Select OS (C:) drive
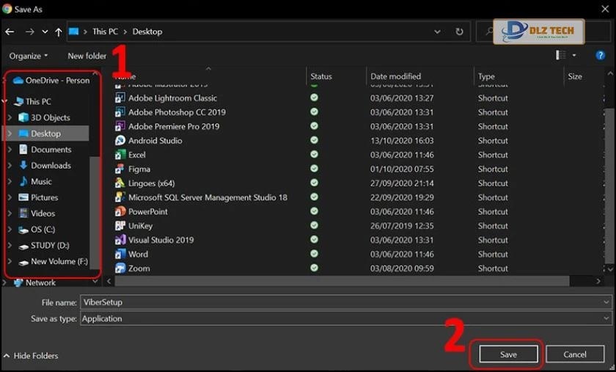 coord(37,229)
